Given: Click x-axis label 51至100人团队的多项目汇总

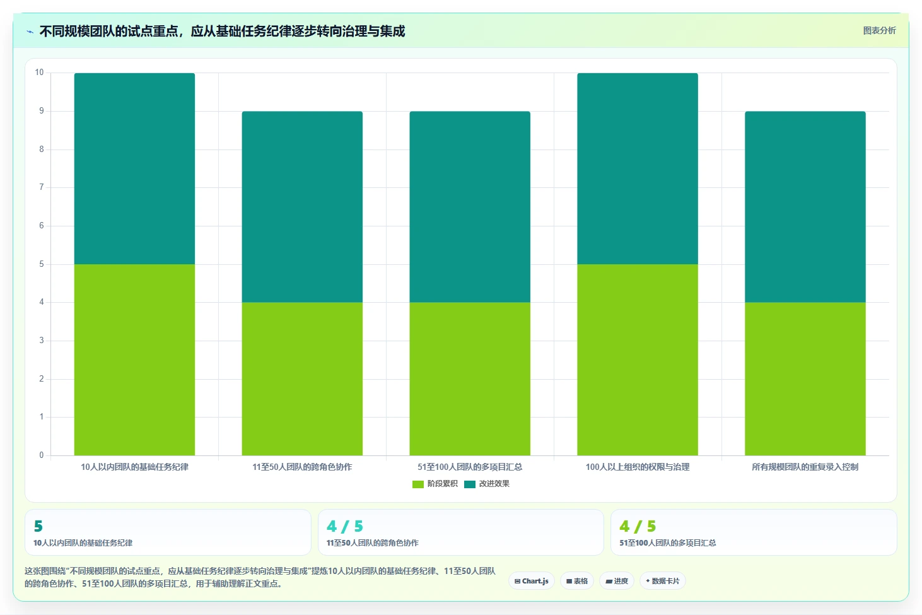Looking at the screenshot, I should (x=470, y=467).
